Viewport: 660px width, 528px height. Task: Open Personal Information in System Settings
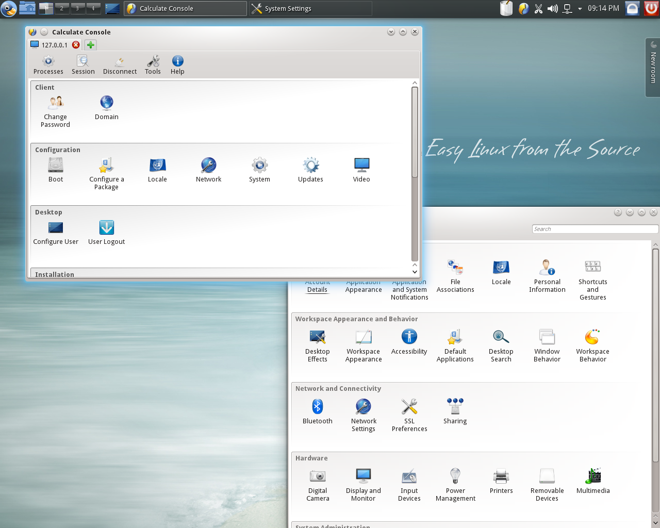[547, 276]
